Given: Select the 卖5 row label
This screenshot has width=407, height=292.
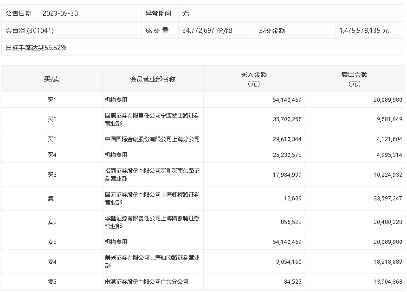Looking at the screenshot, I should click(52, 281).
